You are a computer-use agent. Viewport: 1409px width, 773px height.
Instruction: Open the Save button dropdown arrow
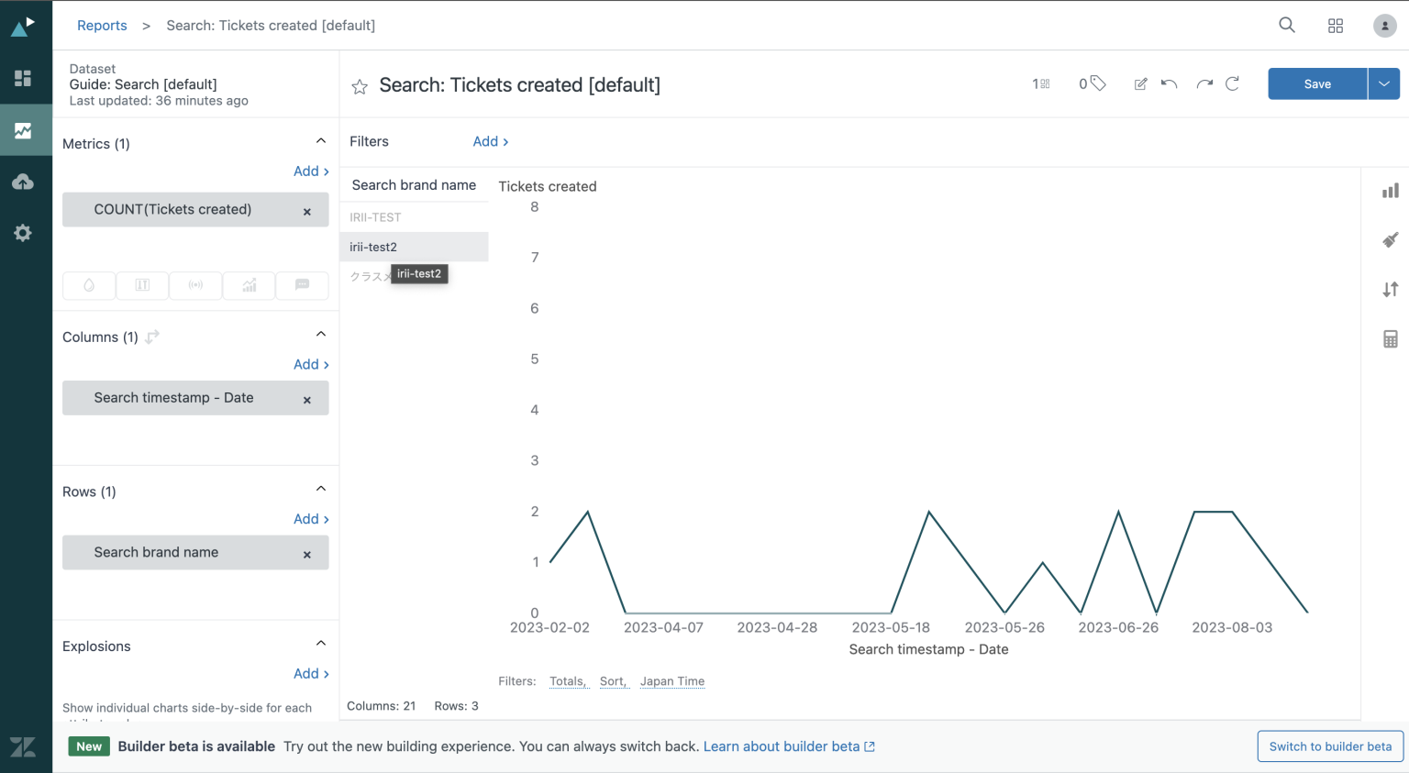click(1384, 83)
